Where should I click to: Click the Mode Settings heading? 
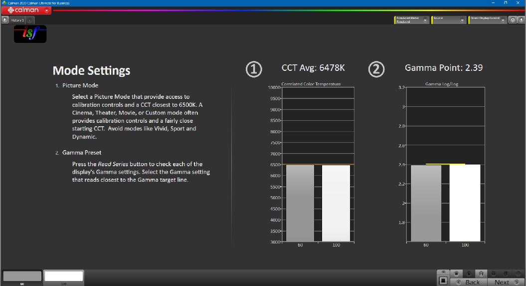pos(91,70)
